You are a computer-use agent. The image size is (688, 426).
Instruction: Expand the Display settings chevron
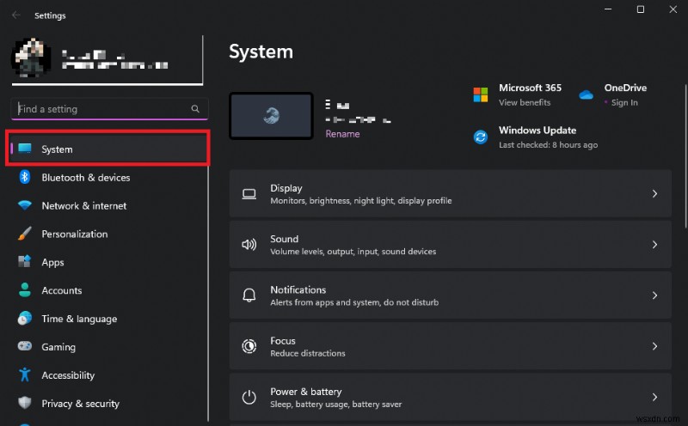click(x=654, y=194)
